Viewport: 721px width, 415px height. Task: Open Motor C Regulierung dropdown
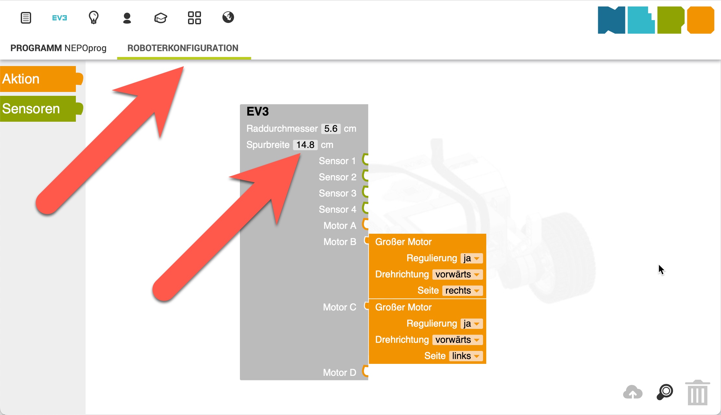[x=472, y=324]
